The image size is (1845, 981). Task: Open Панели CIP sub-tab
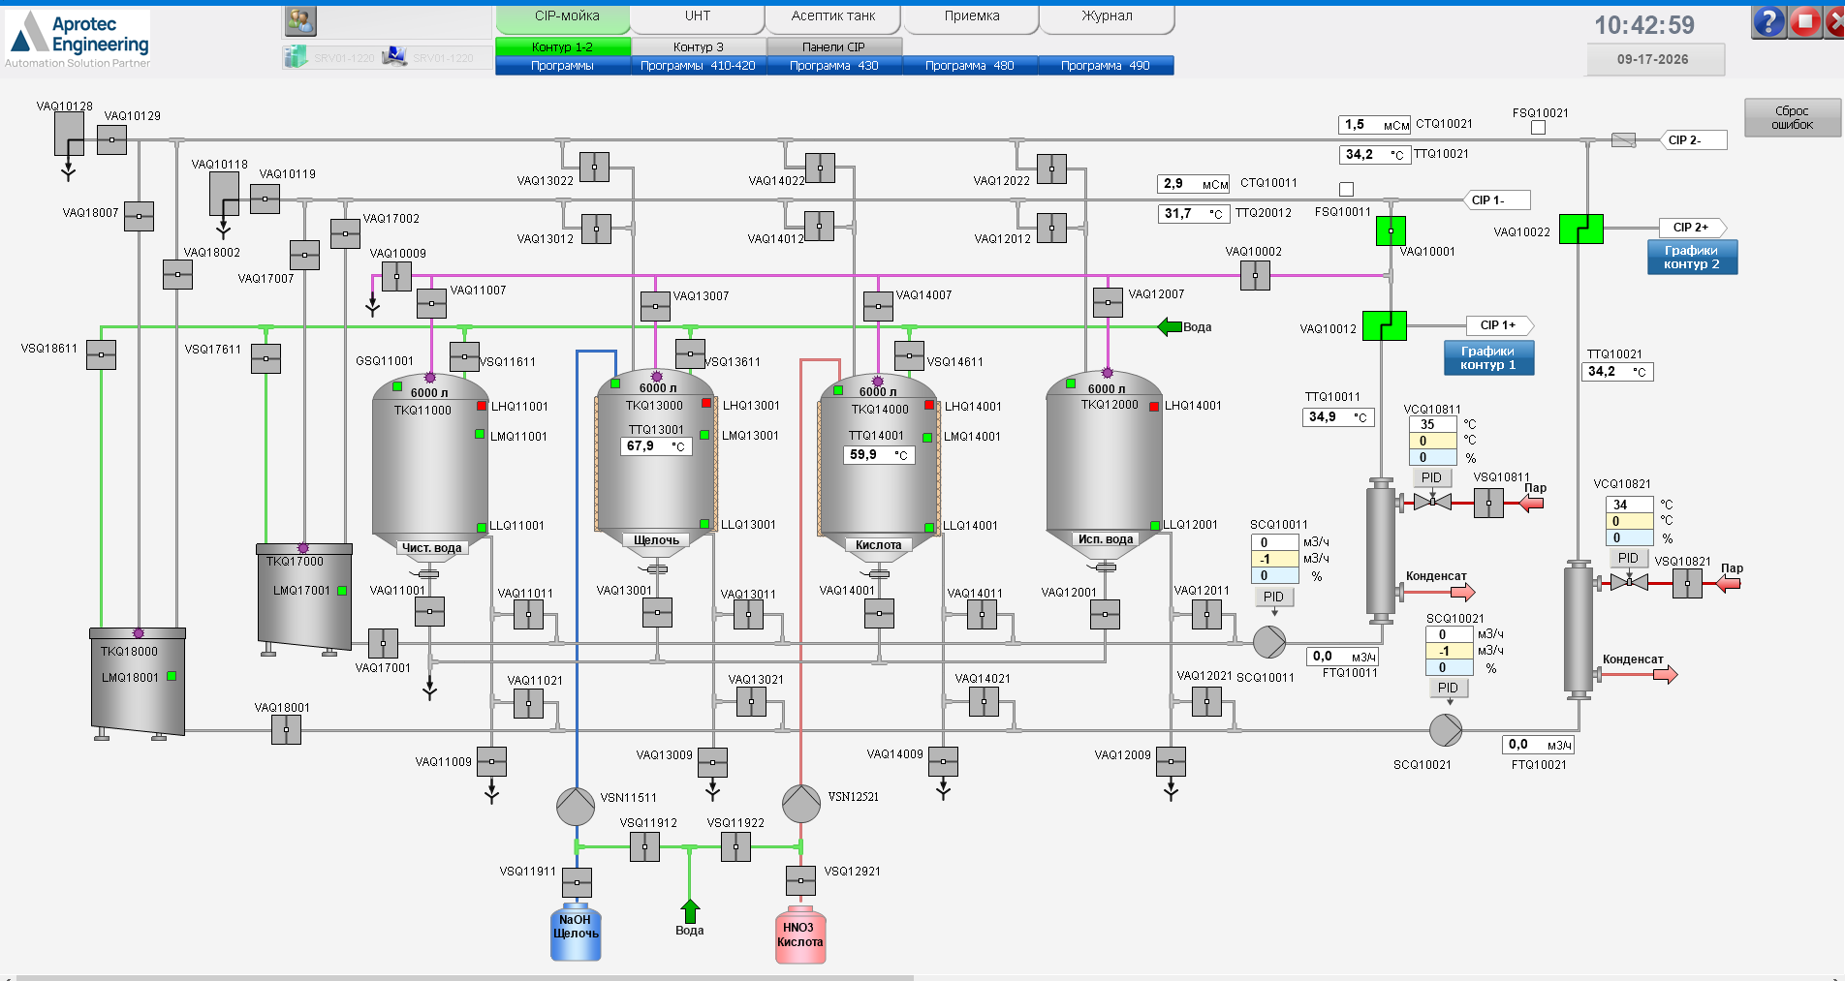[834, 46]
